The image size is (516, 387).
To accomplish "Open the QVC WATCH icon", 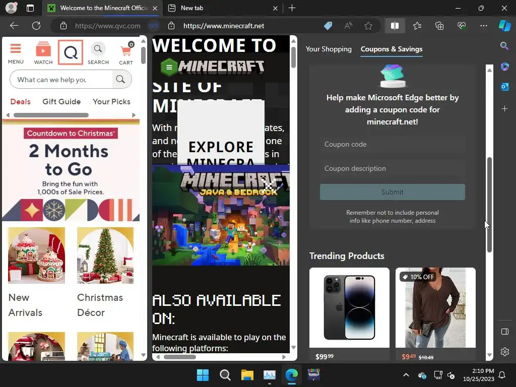I will click(43, 53).
